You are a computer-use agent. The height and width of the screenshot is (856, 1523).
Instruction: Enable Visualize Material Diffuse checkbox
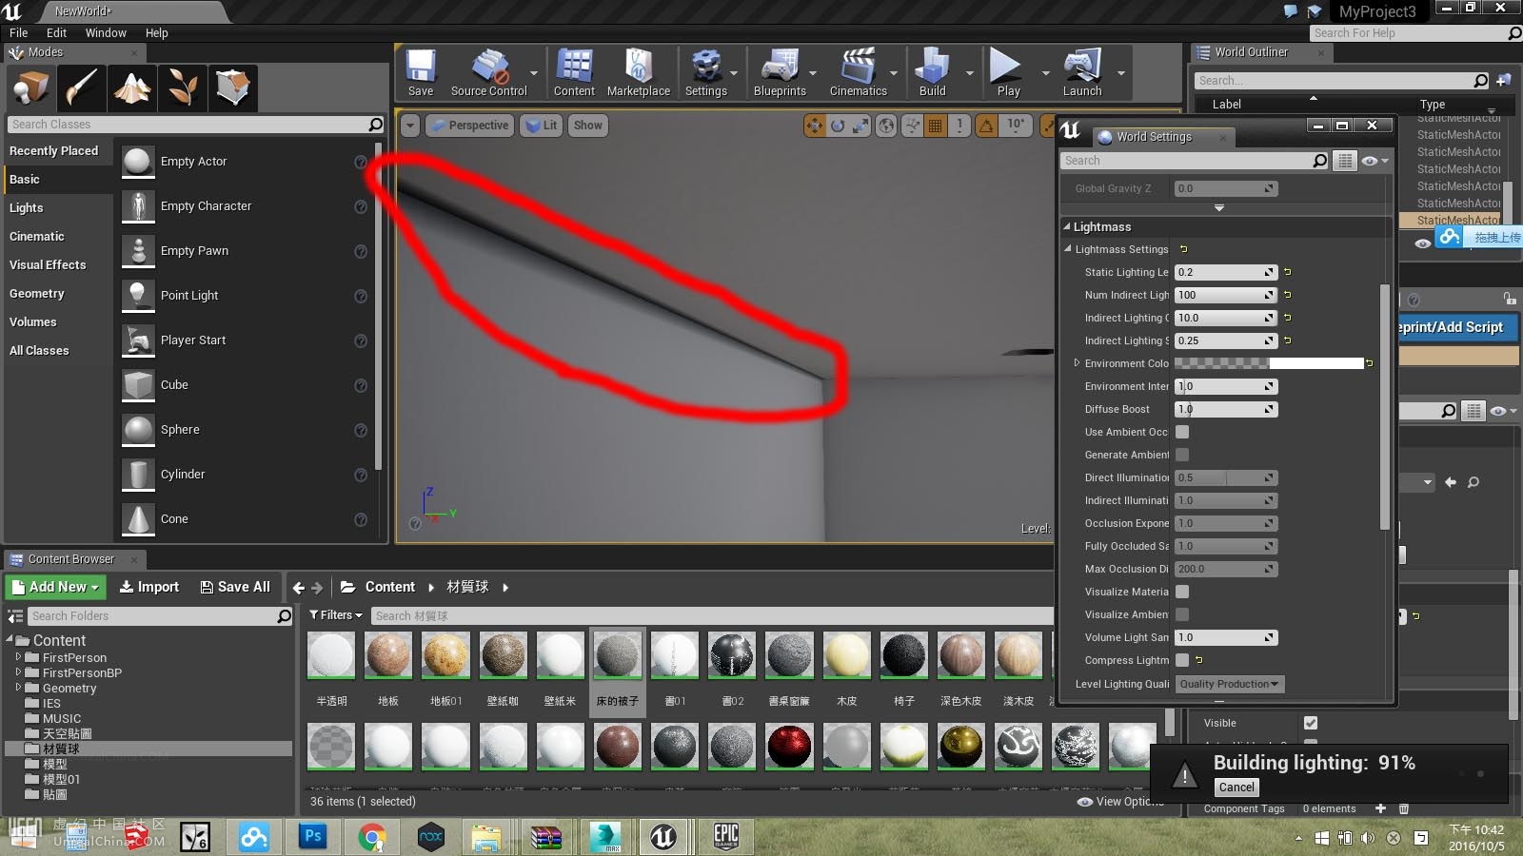point(1182,592)
